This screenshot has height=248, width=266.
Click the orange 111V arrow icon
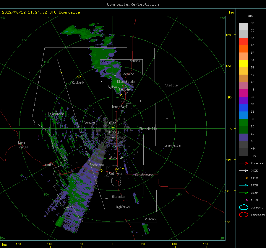(x=244, y=178)
